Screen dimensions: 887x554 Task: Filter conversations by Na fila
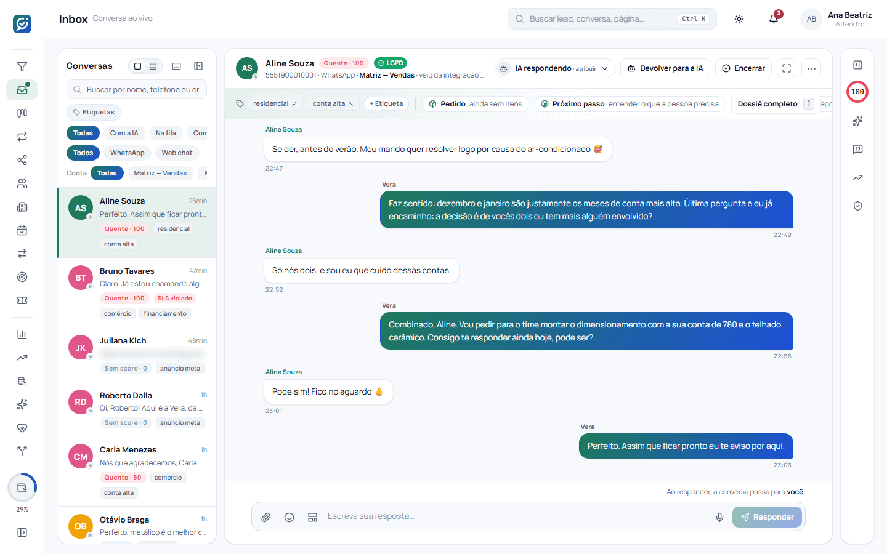(x=166, y=133)
